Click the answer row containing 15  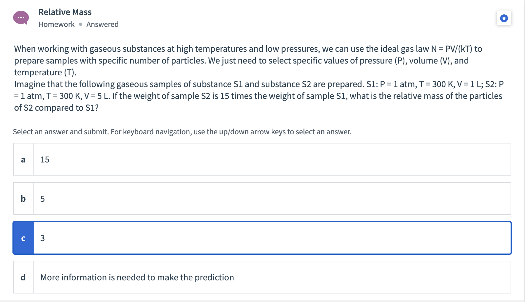pos(262,160)
